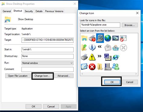Open the Previous Versions tab

[x=54, y=11]
